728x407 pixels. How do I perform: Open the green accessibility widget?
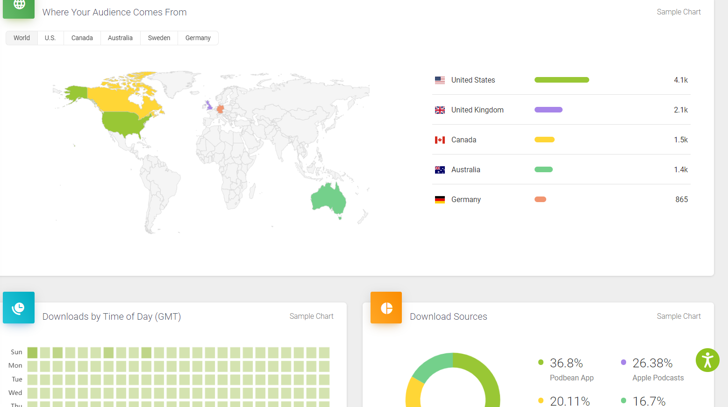pos(707,360)
